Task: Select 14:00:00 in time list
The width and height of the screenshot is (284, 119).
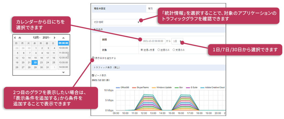Action: click(x=63, y=67)
